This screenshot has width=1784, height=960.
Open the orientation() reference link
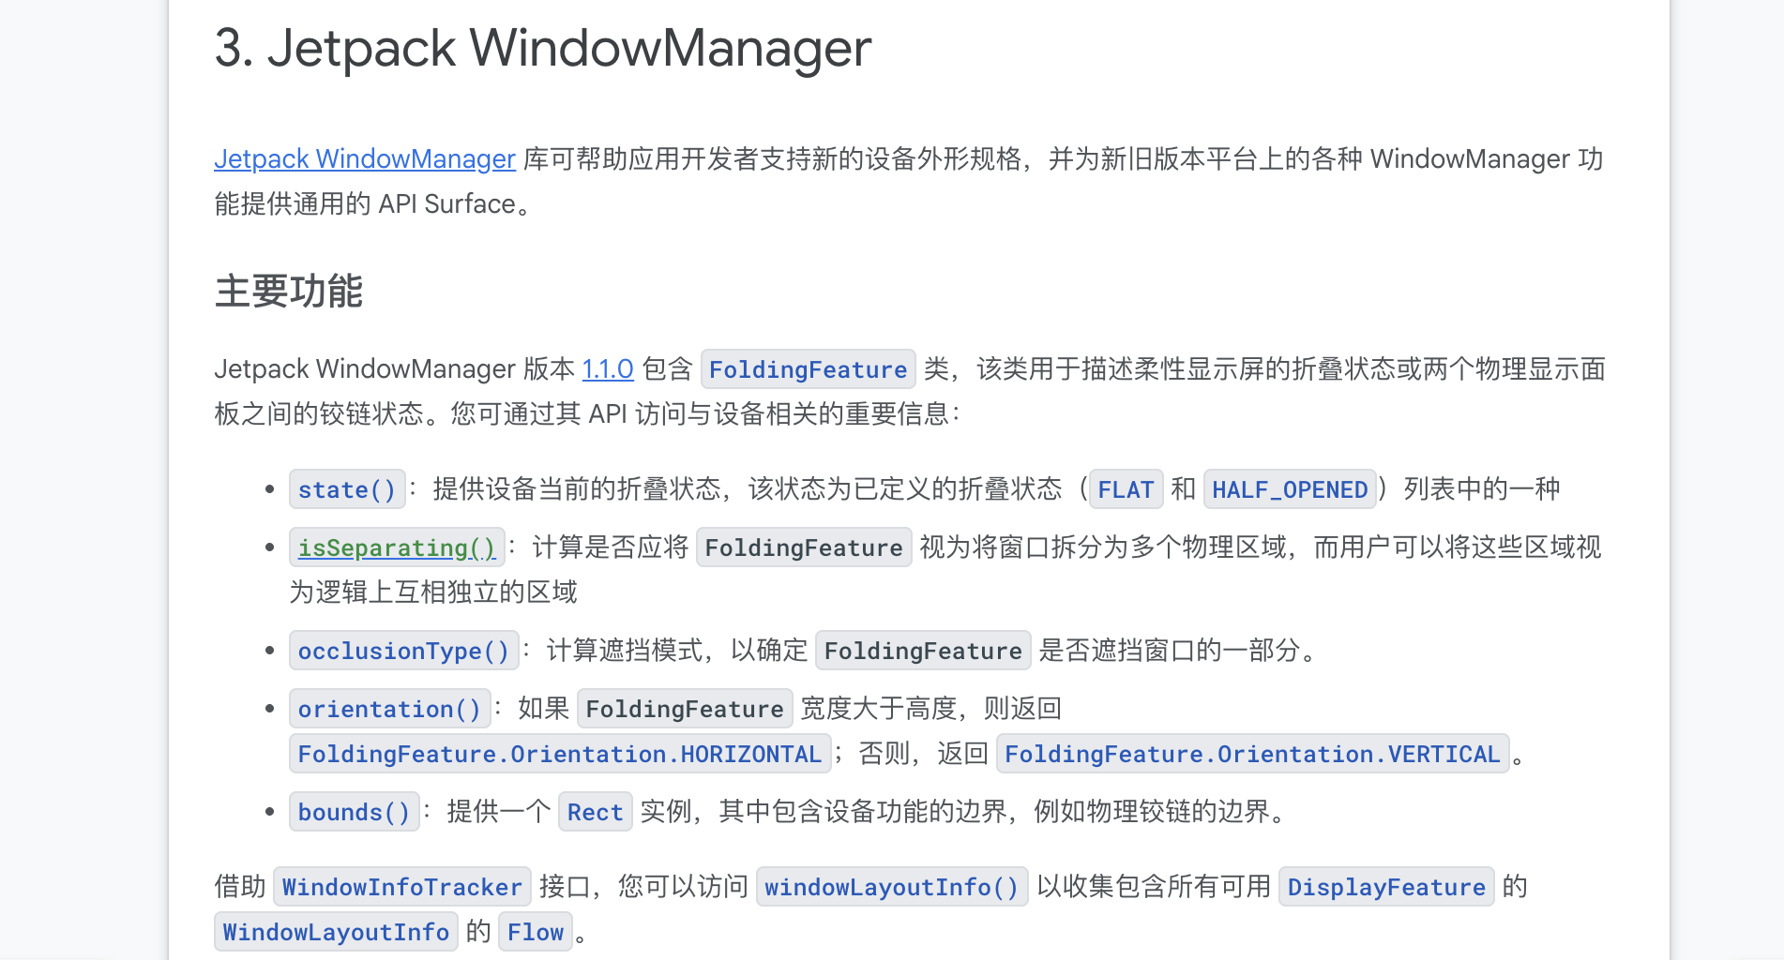389,709
